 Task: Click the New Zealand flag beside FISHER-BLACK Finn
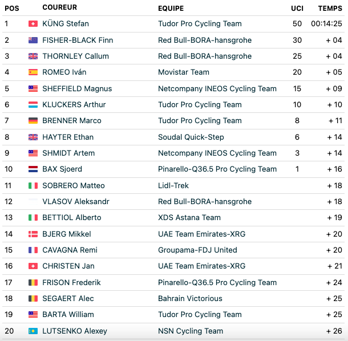[x=33, y=40]
